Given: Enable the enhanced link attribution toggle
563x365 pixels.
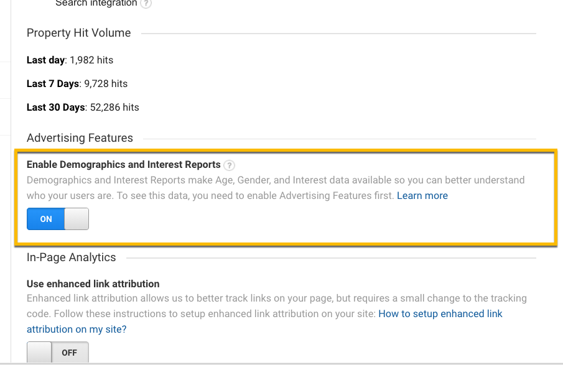Looking at the screenshot, I should coord(58,353).
